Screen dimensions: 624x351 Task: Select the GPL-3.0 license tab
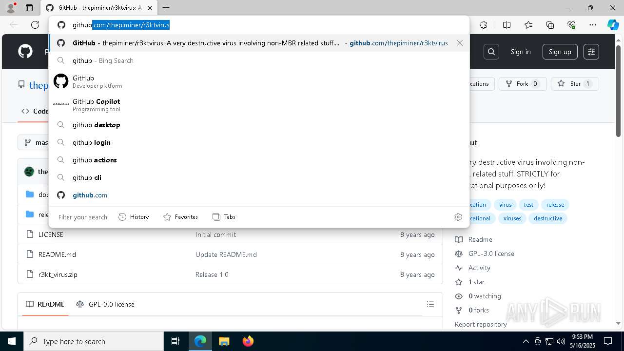(105, 304)
